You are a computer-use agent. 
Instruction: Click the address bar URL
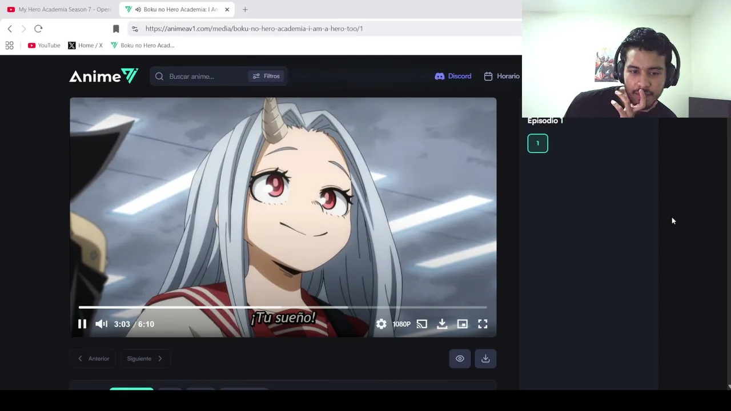[x=254, y=29]
